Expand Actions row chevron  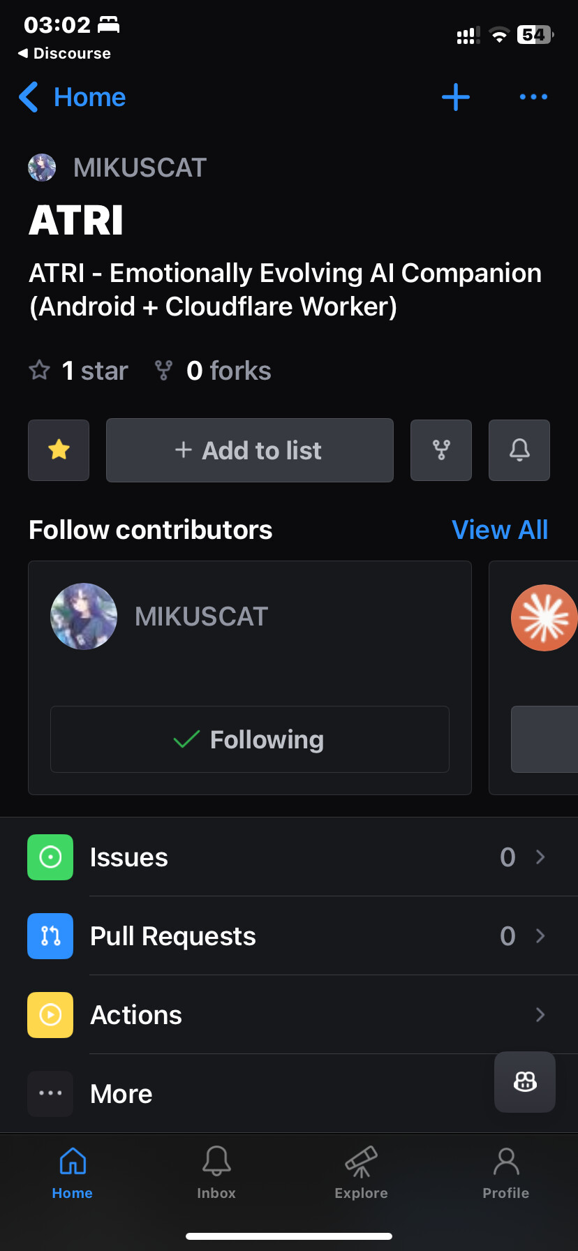[x=540, y=1015]
